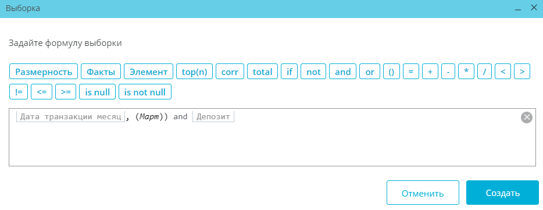Insert the and operator button
The height and width of the screenshot is (210, 543).
coord(343,72)
